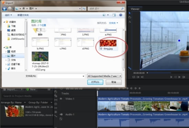Click the Viewer scrub bar playhead
This screenshot has height=128, width=189.
pyautogui.click(x=147, y=73)
